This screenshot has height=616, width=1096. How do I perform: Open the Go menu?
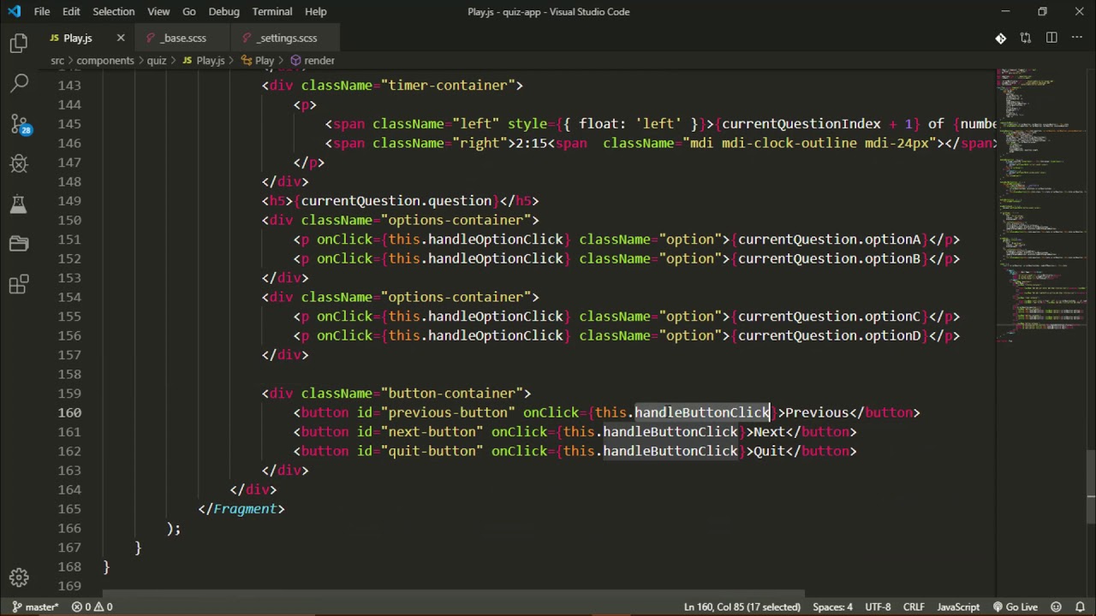coord(189,11)
